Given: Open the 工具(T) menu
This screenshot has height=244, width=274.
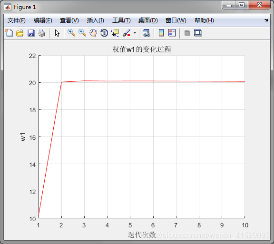Looking at the screenshot, I should coord(121,20).
